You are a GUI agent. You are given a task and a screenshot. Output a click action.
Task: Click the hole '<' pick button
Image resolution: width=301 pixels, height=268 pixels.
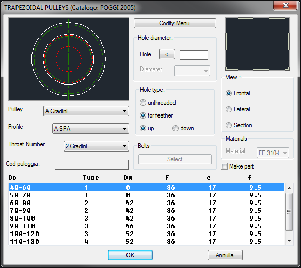pyautogui.click(x=167, y=54)
